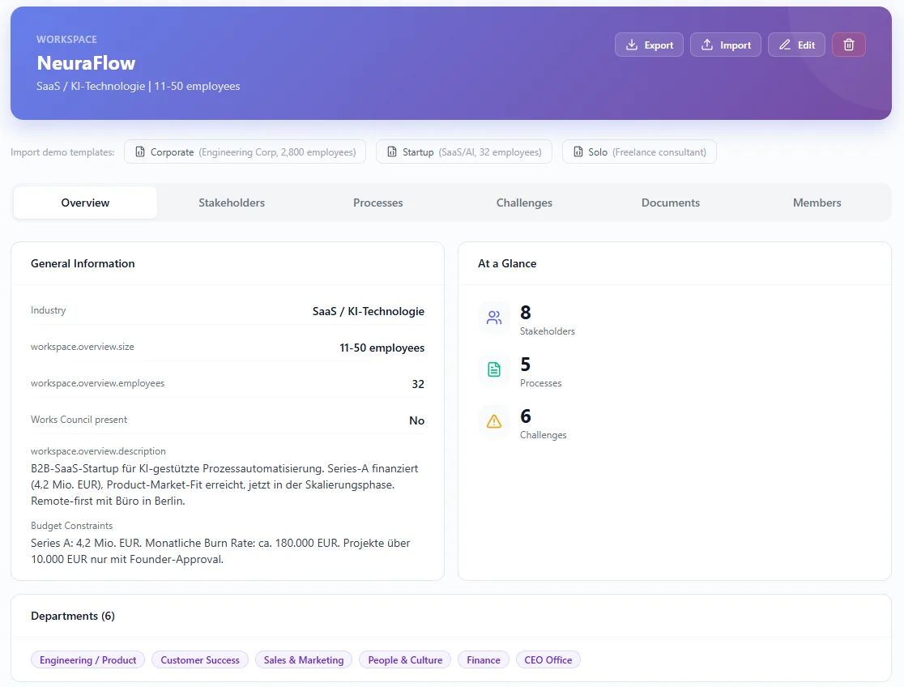The image size is (904, 687).
Task: Switch to the Members tab
Action: coord(817,203)
